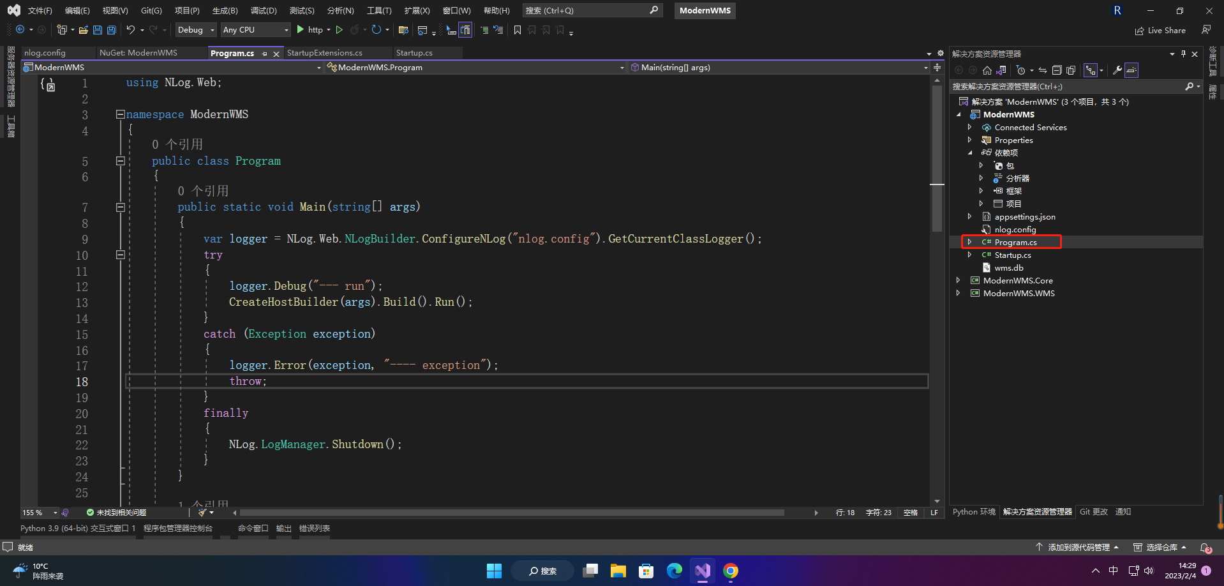Screen dimensions: 1224x586
Task: Toggle nested file view in Solution Explorer
Action: click(1091, 70)
